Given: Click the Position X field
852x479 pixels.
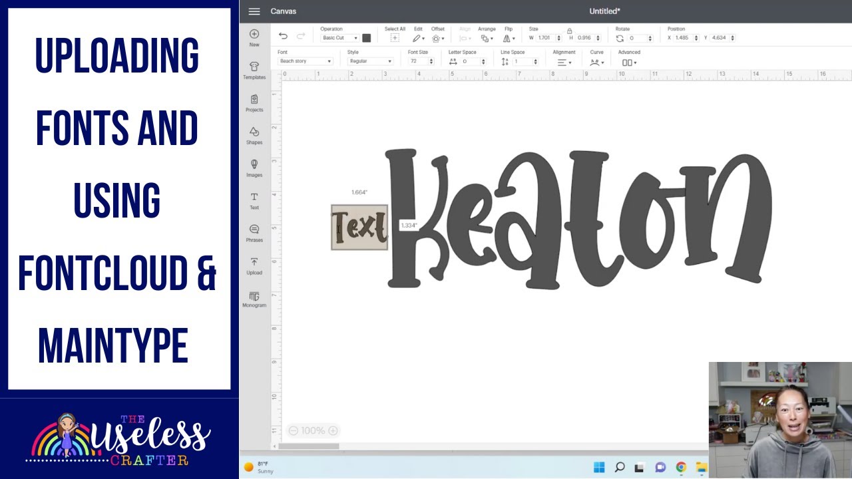Looking at the screenshot, I should click(686, 38).
